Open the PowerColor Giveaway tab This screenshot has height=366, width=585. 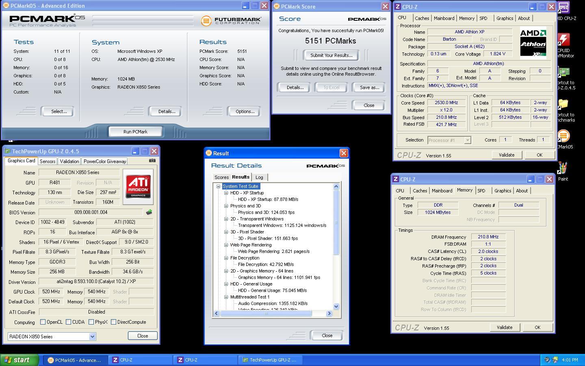(105, 161)
